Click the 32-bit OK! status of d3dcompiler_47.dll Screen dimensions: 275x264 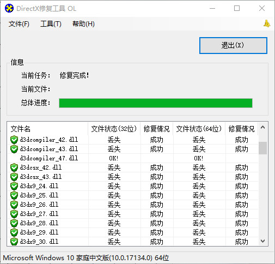[114, 158]
